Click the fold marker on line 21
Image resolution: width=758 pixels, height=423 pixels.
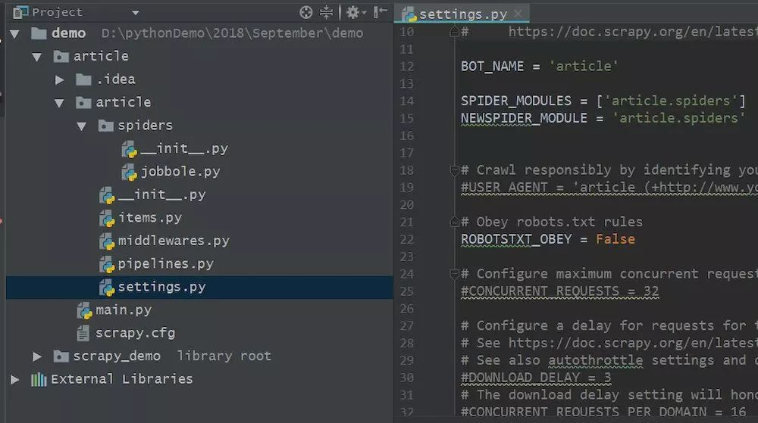(x=454, y=222)
